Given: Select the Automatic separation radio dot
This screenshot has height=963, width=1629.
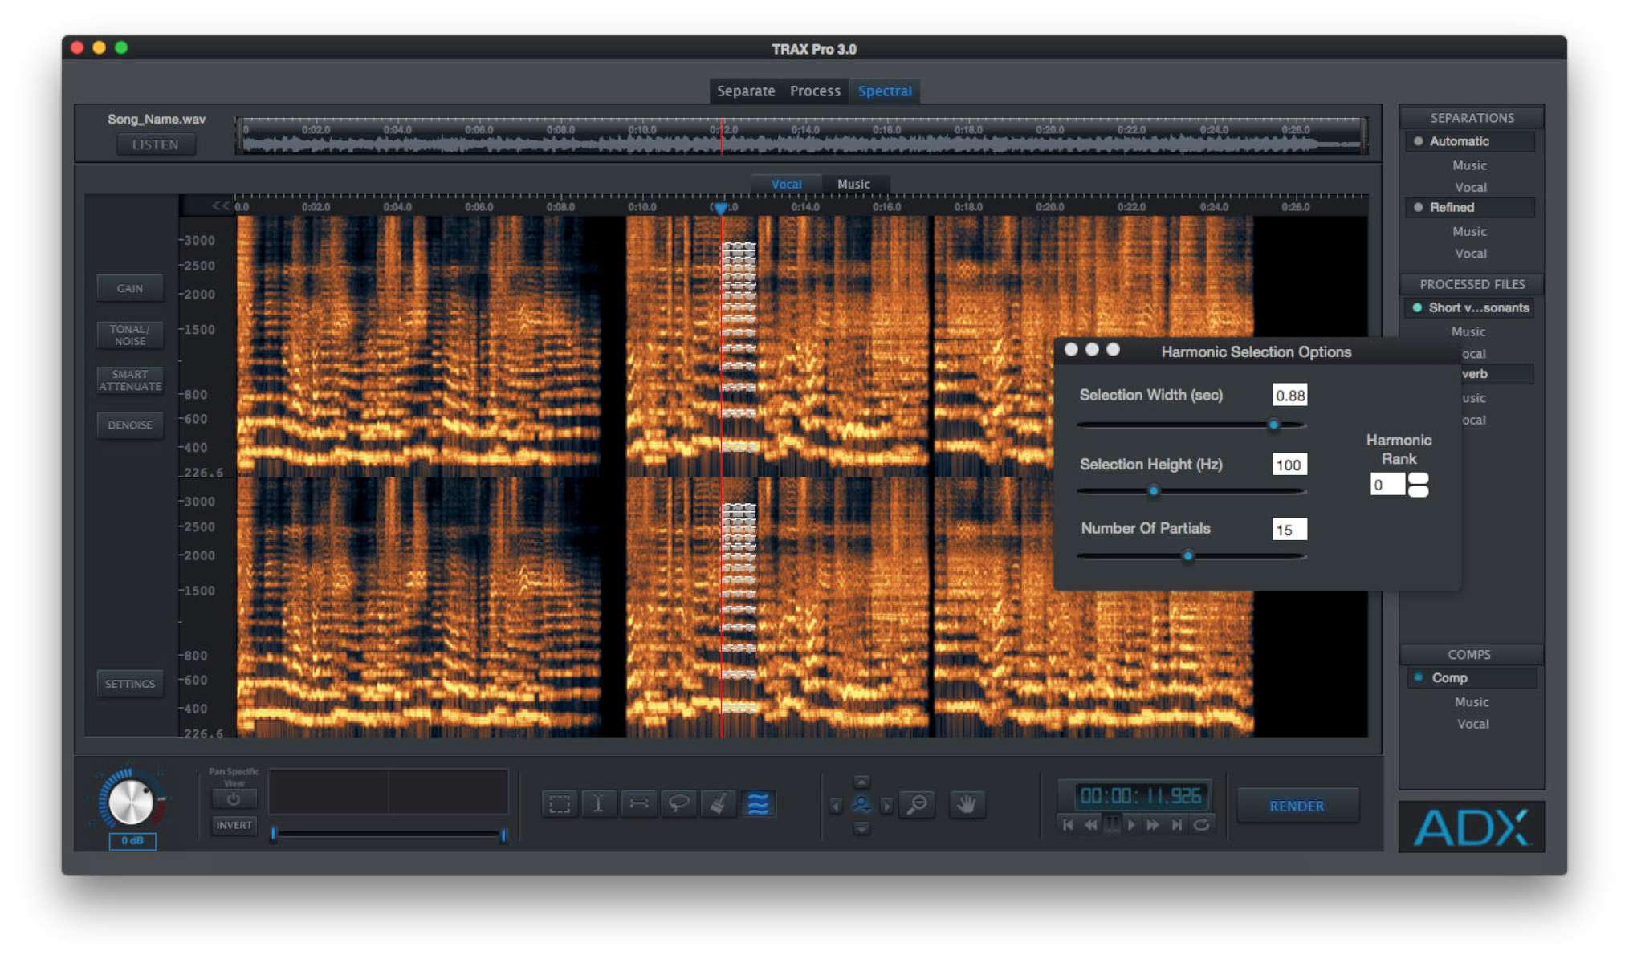Looking at the screenshot, I should (1418, 141).
